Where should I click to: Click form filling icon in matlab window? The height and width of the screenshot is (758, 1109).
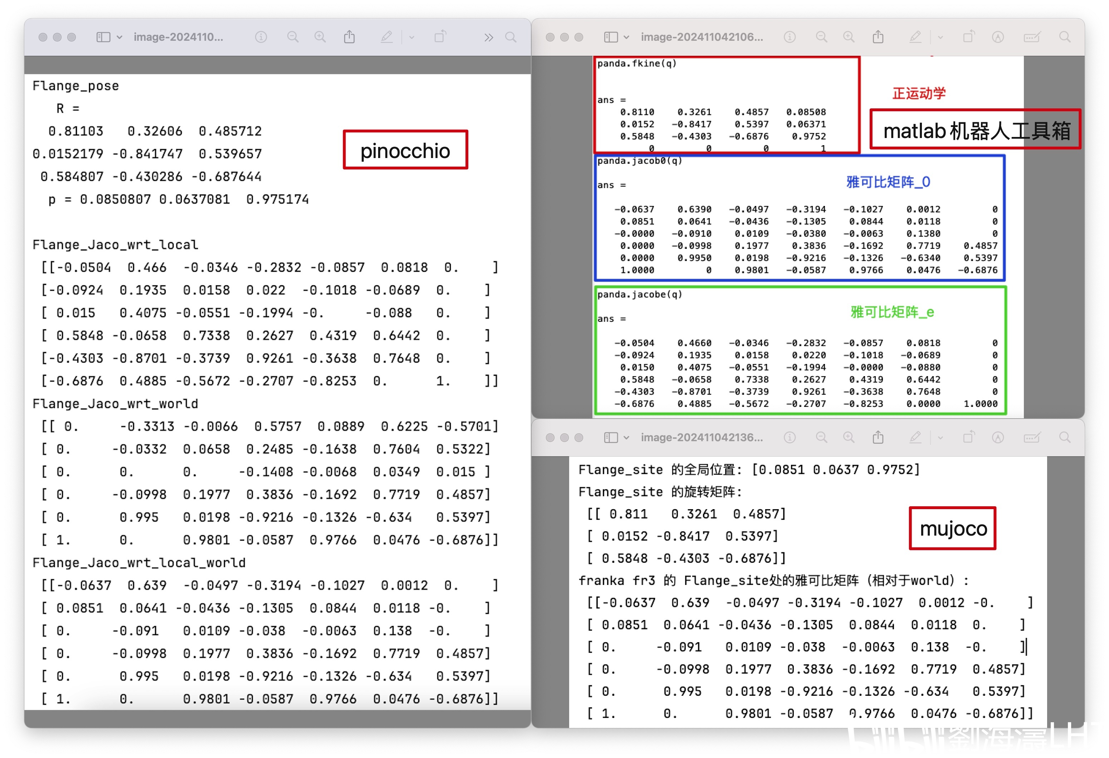(1031, 37)
